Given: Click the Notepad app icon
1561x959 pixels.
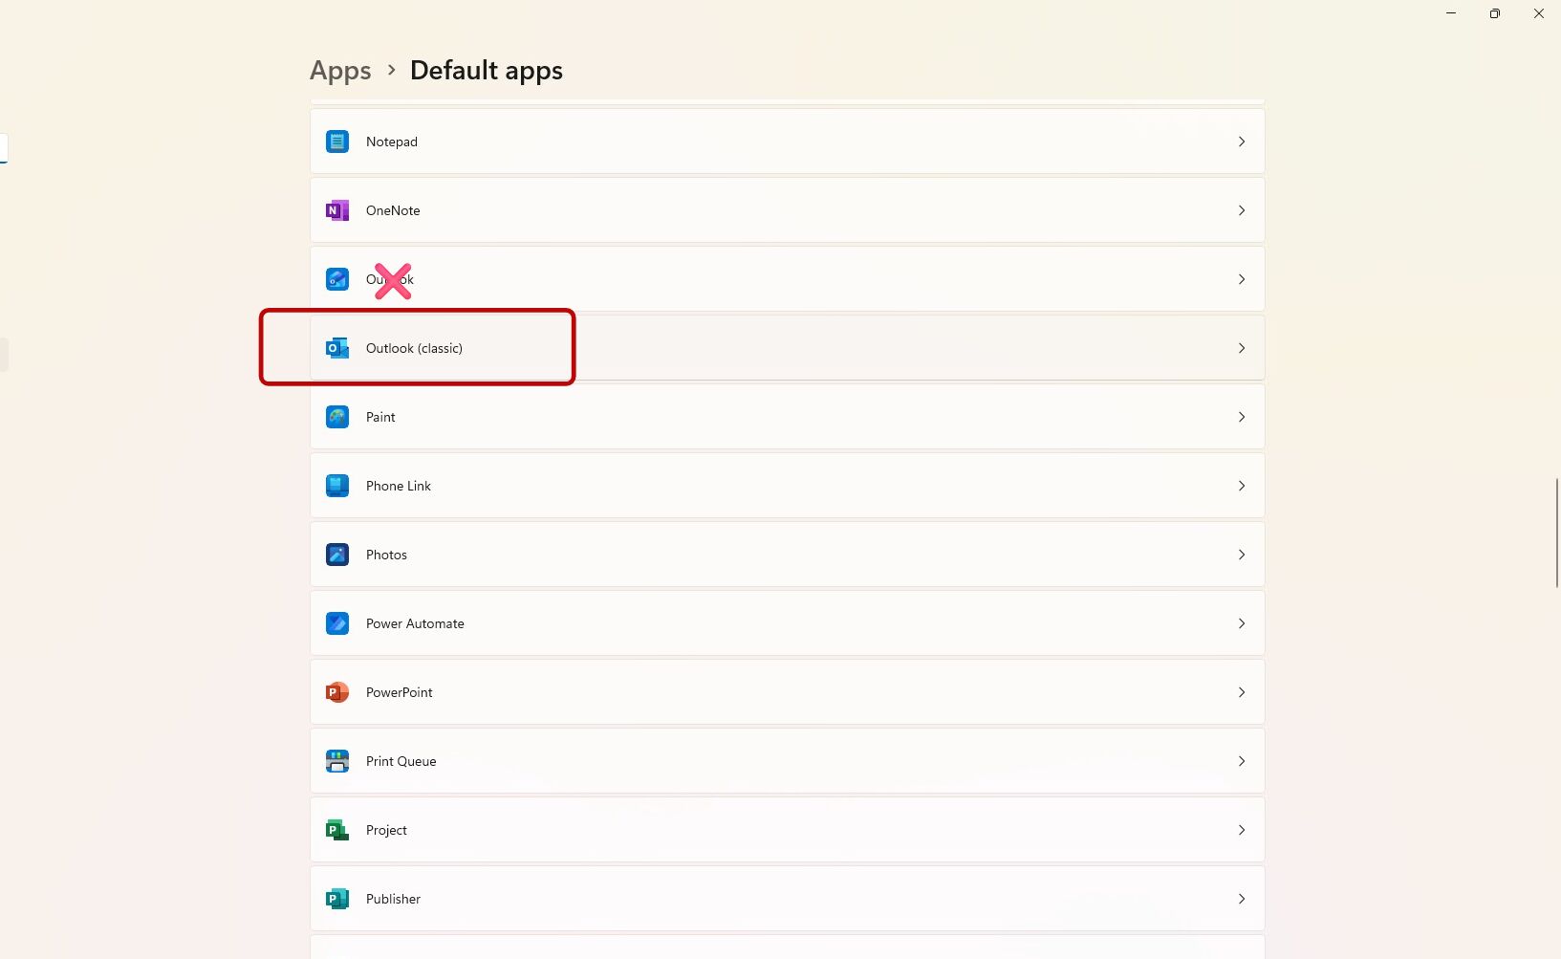Looking at the screenshot, I should [x=337, y=142].
